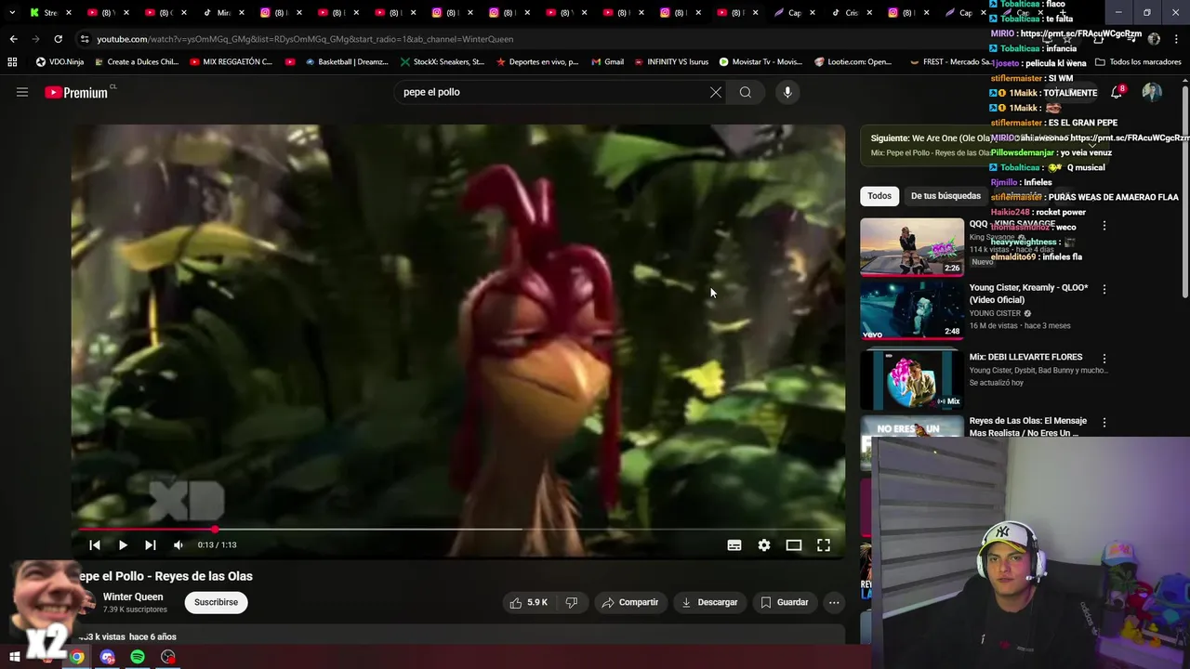Open the Gmail bookmark
This screenshot has height=669, width=1190.
(x=606, y=62)
